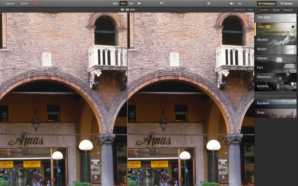Click the Appliquer button
Image resolution: width=298 pixels, height=186 pixels.
pyautogui.click(x=9, y=3)
